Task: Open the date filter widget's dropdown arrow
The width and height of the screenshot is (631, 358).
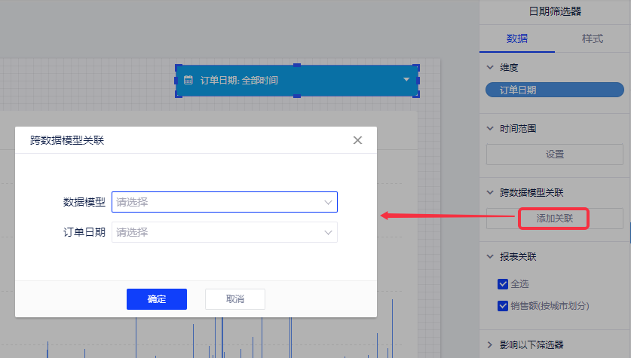Action: (x=406, y=80)
